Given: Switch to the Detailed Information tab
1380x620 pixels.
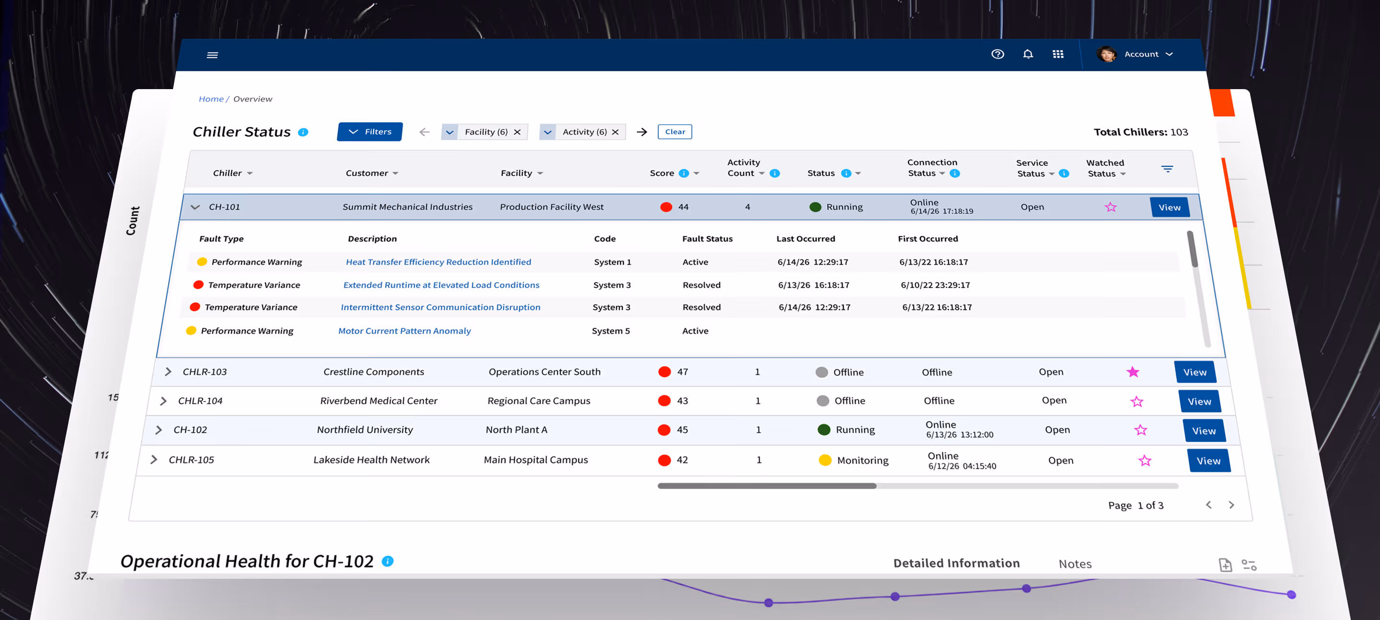Looking at the screenshot, I should pyautogui.click(x=956, y=563).
